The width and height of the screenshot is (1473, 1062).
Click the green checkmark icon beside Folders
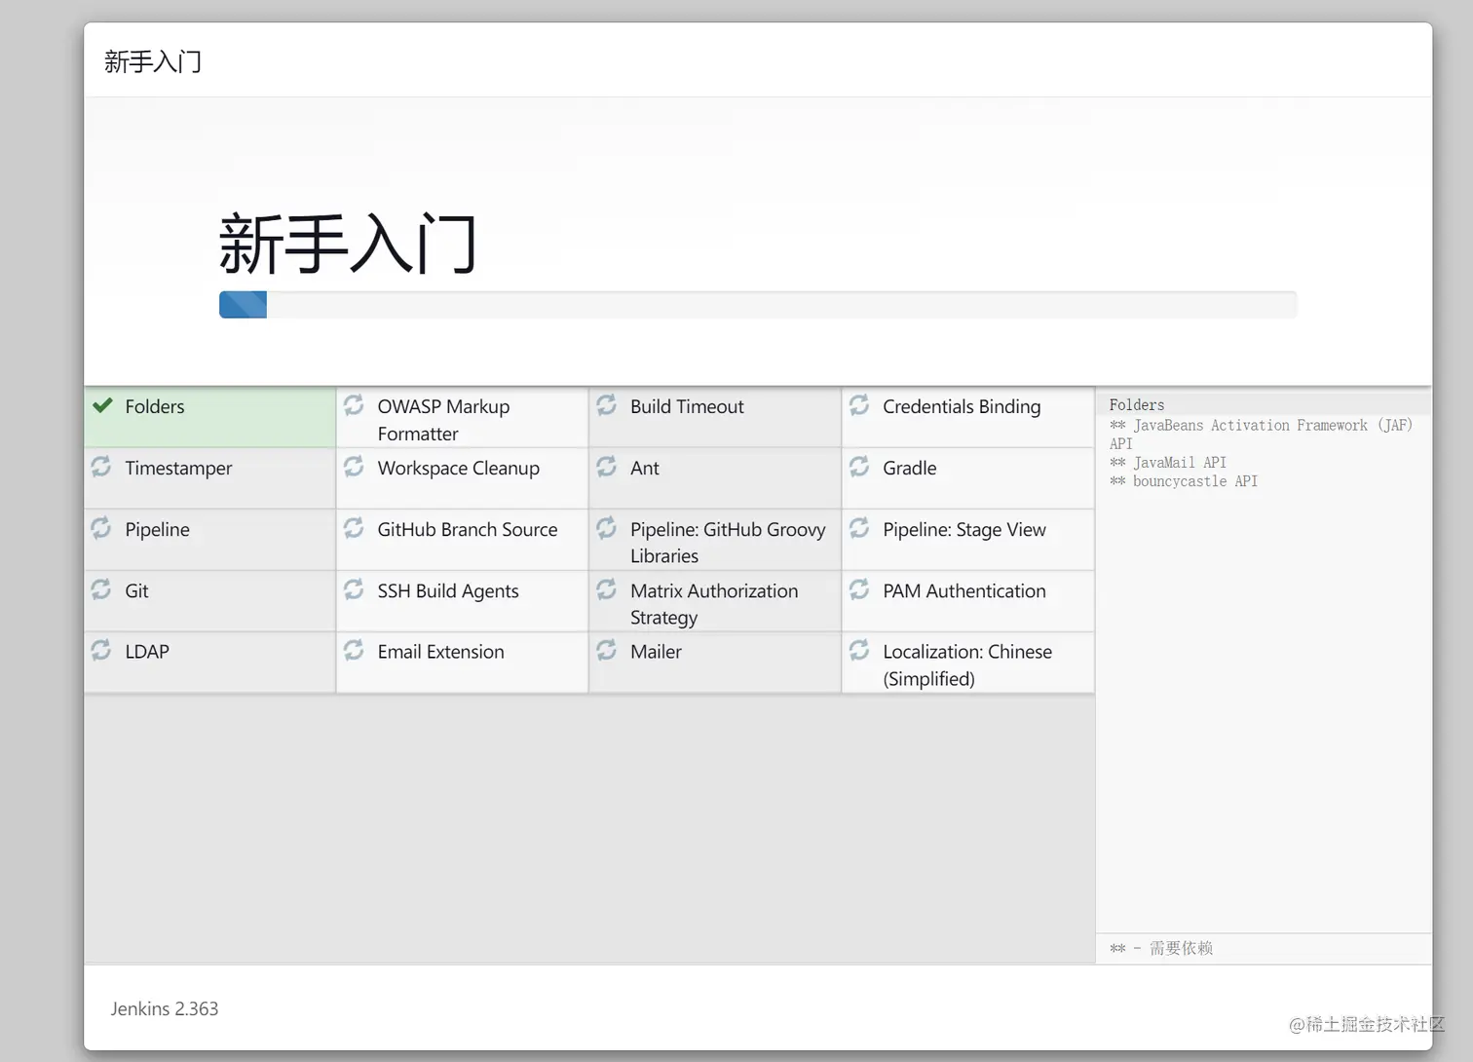[x=102, y=405]
